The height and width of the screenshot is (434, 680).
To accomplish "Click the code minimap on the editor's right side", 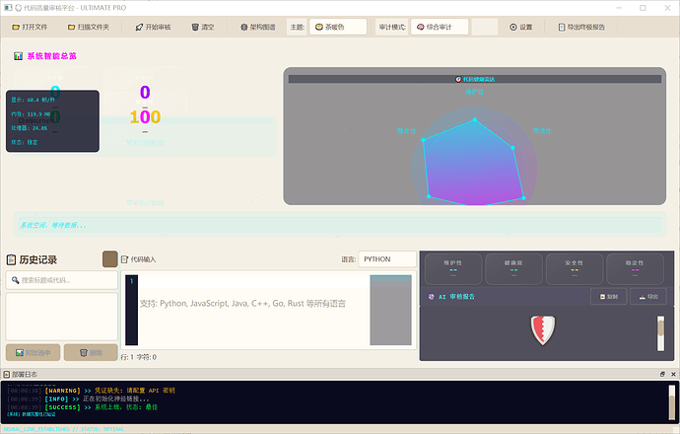I will coord(390,310).
